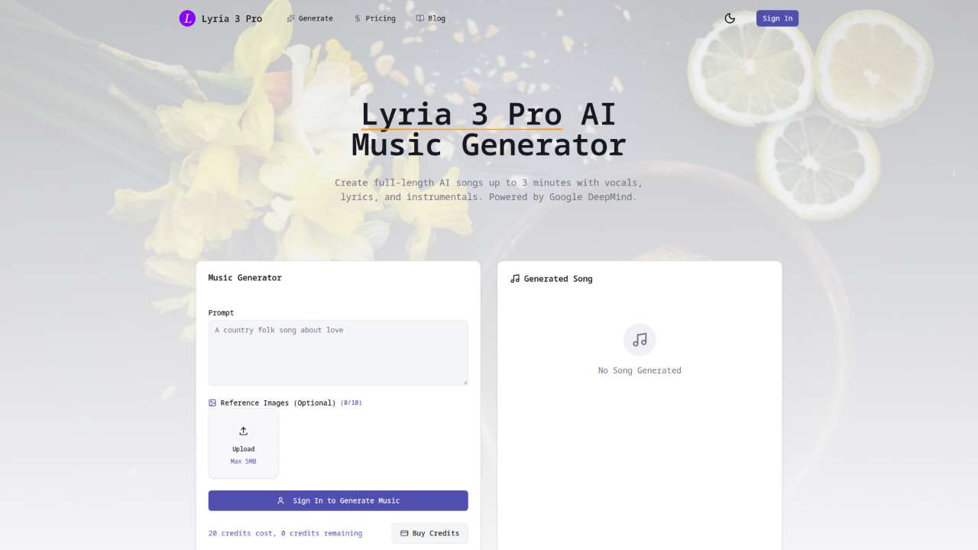Click the Lyria 3 Pro brand name

232,18
